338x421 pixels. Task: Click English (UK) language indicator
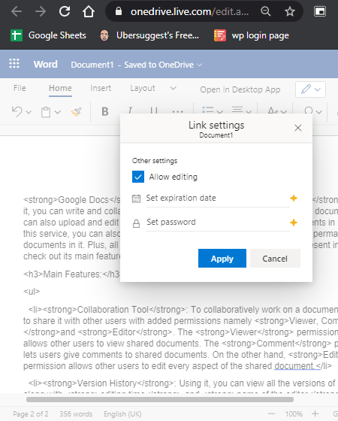122,414
